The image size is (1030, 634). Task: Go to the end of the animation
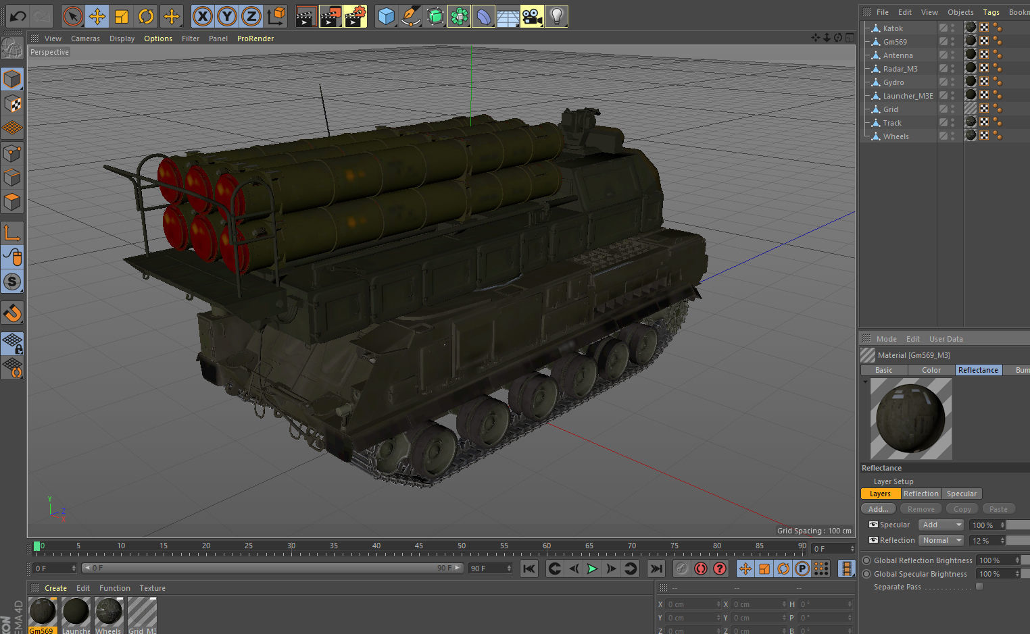(x=656, y=569)
